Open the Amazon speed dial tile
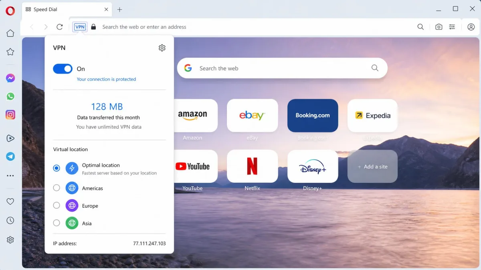Screen dimensions: 481x270 point(196,116)
